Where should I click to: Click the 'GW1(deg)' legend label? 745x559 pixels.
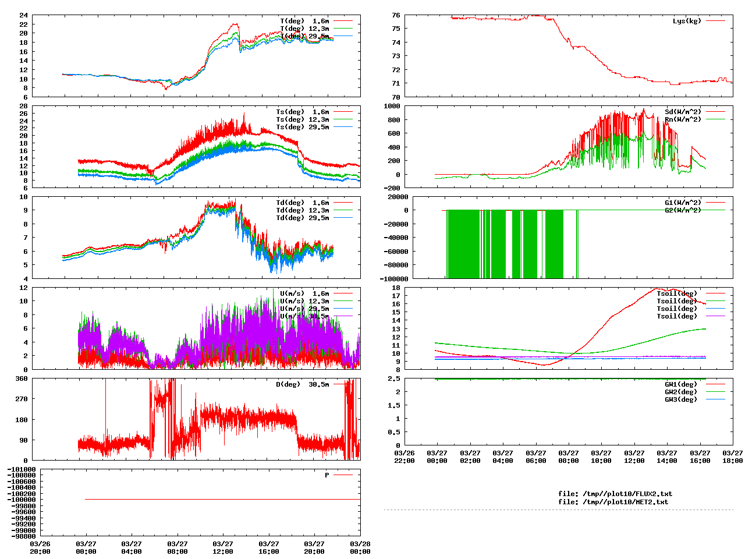(681, 384)
